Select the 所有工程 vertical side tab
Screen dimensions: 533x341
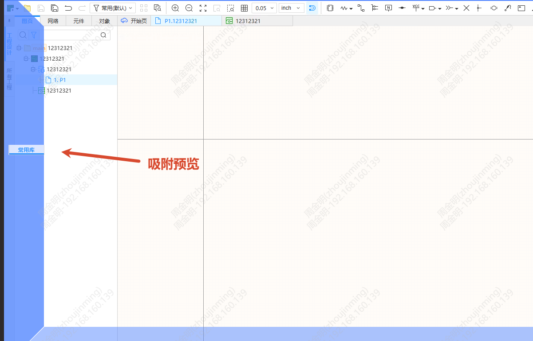click(x=9, y=79)
